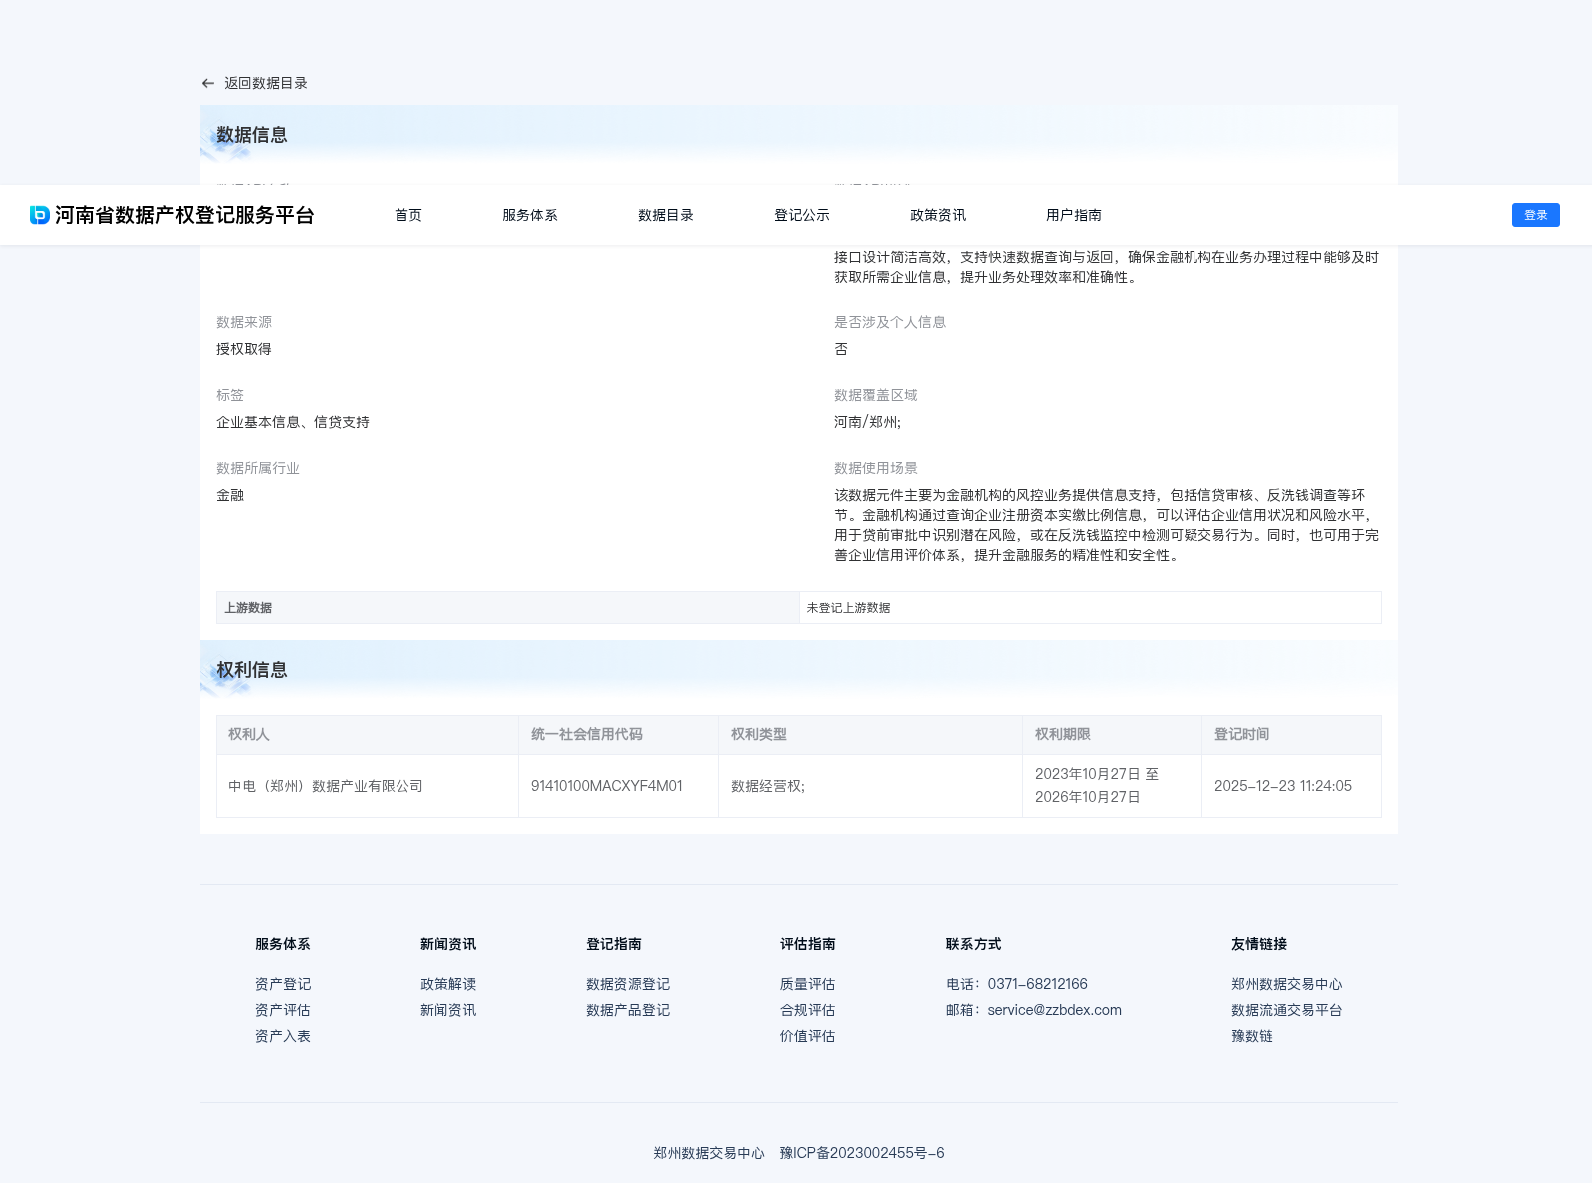The image size is (1592, 1184).
Task: Open friendly link 郑州数据交易中心
Action: pos(1287,984)
